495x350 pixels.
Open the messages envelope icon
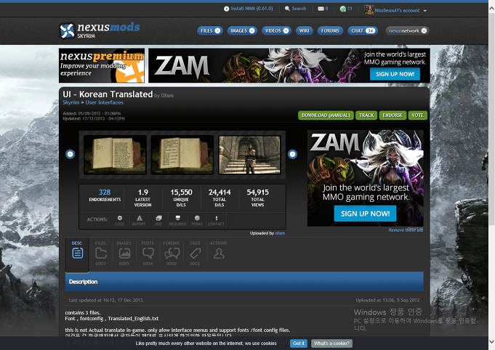321,9
